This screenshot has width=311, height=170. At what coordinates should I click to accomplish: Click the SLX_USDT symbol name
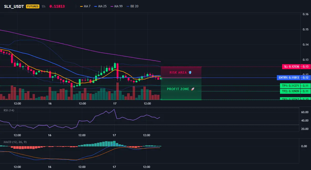(14, 6)
